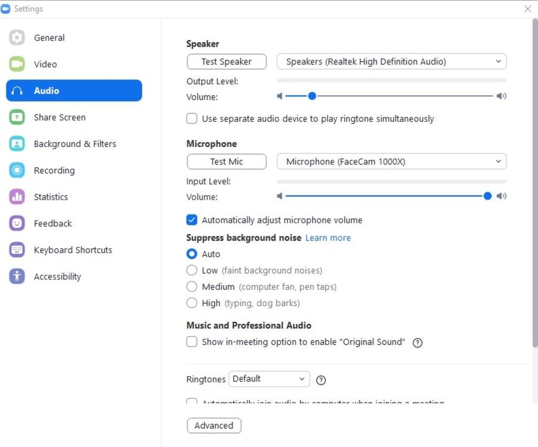Click the General gear icon
This screenshot has height=447, width=538.
pos(17,38)
